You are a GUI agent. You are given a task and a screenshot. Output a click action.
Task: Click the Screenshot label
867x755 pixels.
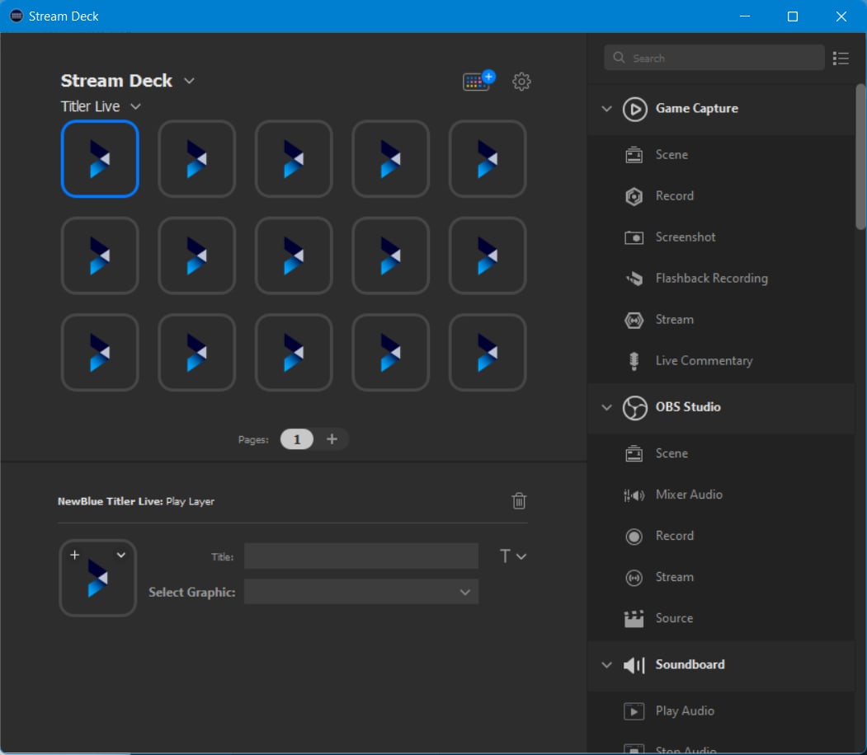[x=685, y=237]
